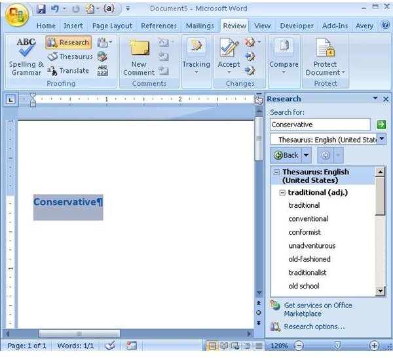Open the Mailings tab
Image resolution: width=393 pixels, height=358 pixels.
[200, 26]
